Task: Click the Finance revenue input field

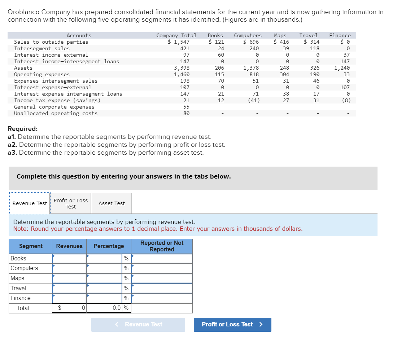Action: (x=69, y=298)
